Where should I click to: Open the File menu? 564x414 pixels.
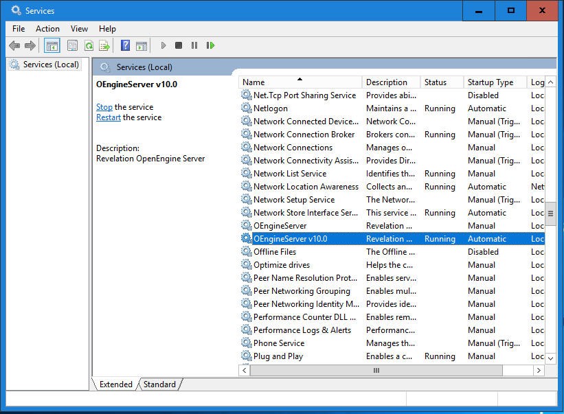coord(19,29)
